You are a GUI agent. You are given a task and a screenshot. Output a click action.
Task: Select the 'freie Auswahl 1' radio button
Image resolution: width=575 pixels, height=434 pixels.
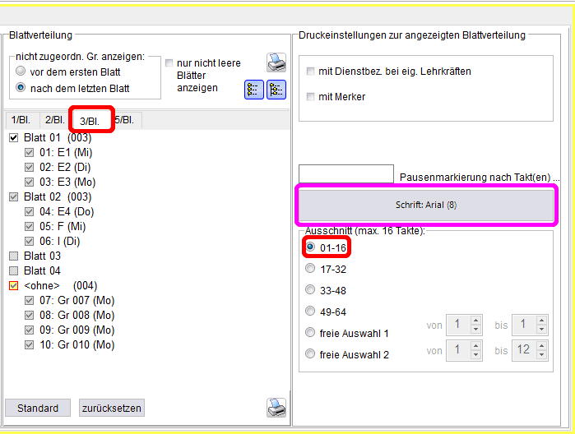310,333
